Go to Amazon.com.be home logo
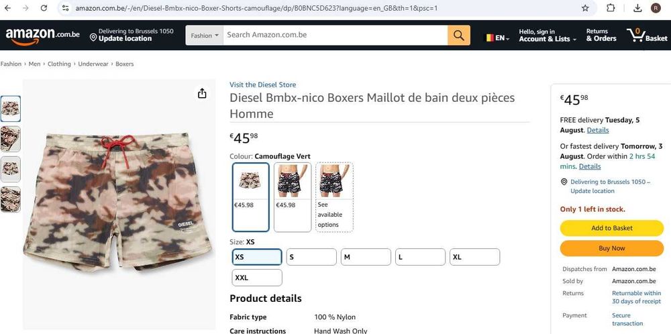Screen dimensions: 671x334 pos(43,35)
